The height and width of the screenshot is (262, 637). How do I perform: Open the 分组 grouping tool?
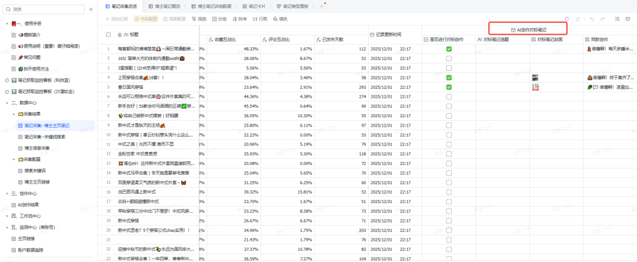point(219,19)
